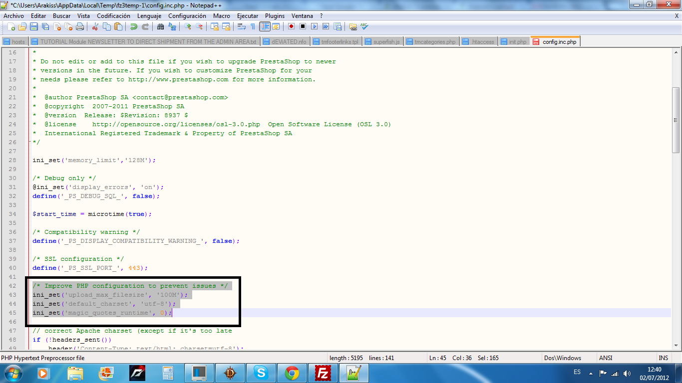Save the current file using the Save icon
The image size is (682, 383).
click(33, 26)
